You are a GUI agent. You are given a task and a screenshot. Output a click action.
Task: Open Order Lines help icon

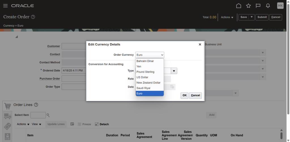(x=36, y=105)
